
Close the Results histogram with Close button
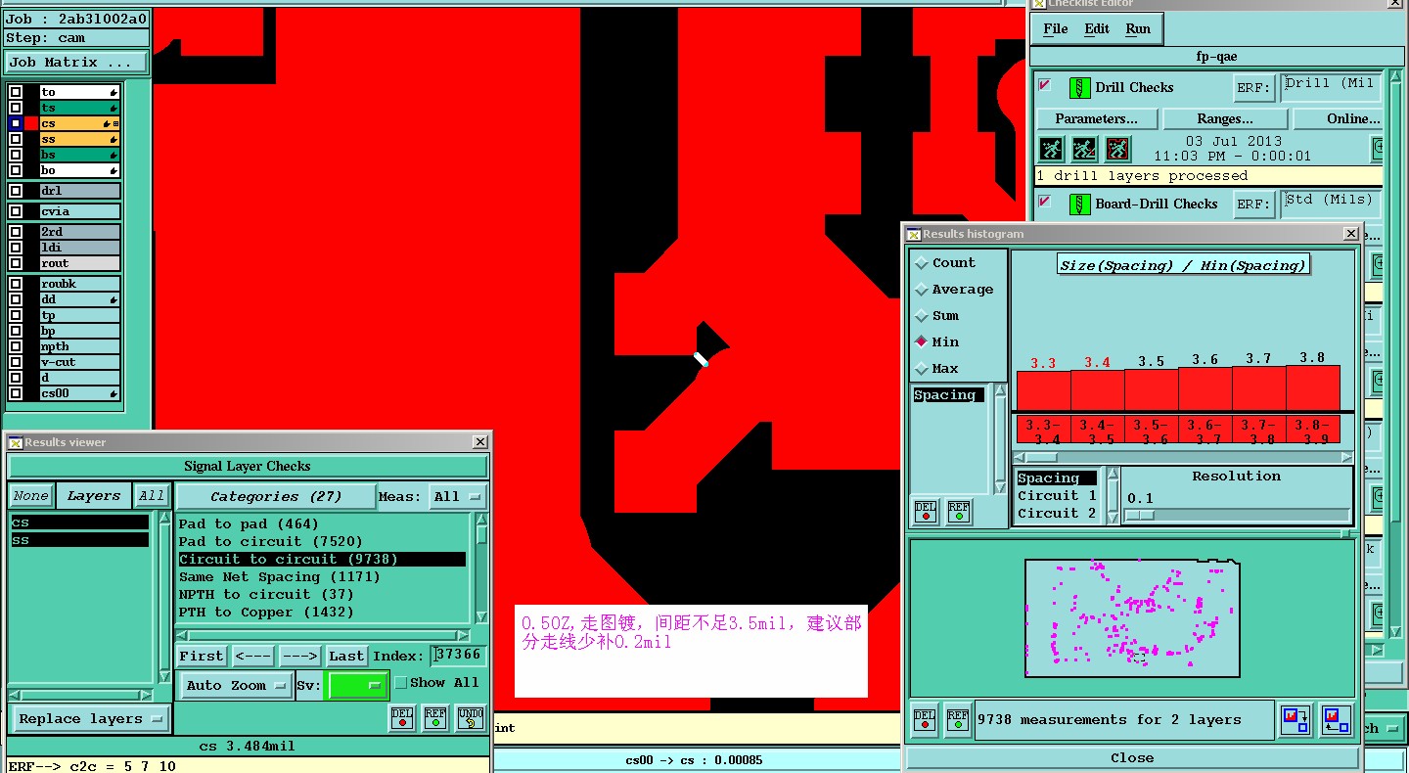coord(1132,757)
